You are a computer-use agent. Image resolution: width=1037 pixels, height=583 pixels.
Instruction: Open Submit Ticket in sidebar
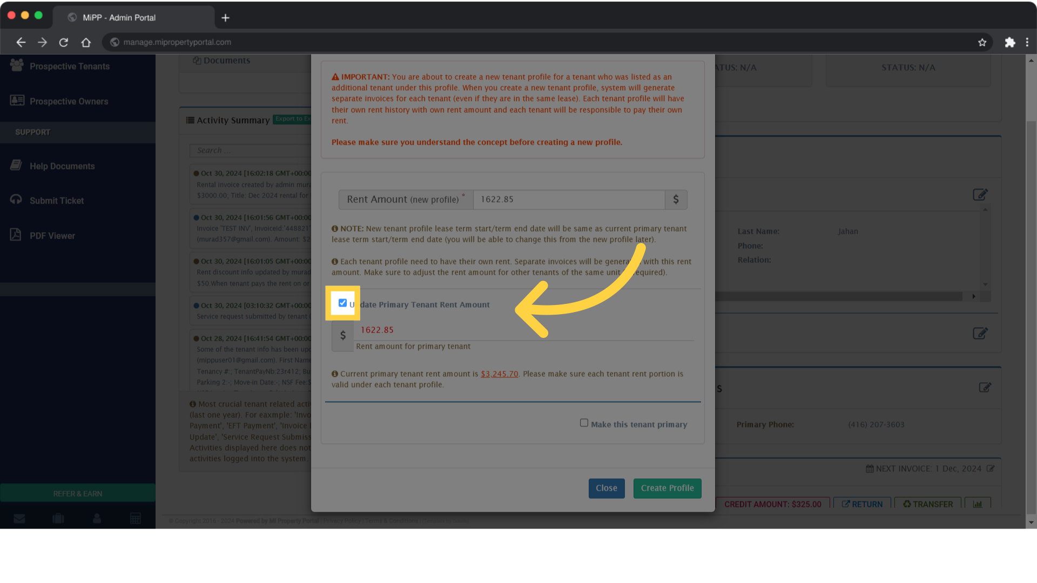(57, 201)
